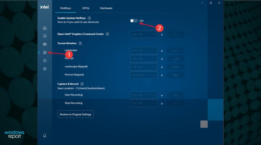Viewport: 261px width, 145px height.
Task: Maximize the Intel Graphics Command Center window
Action: (211, 3)
